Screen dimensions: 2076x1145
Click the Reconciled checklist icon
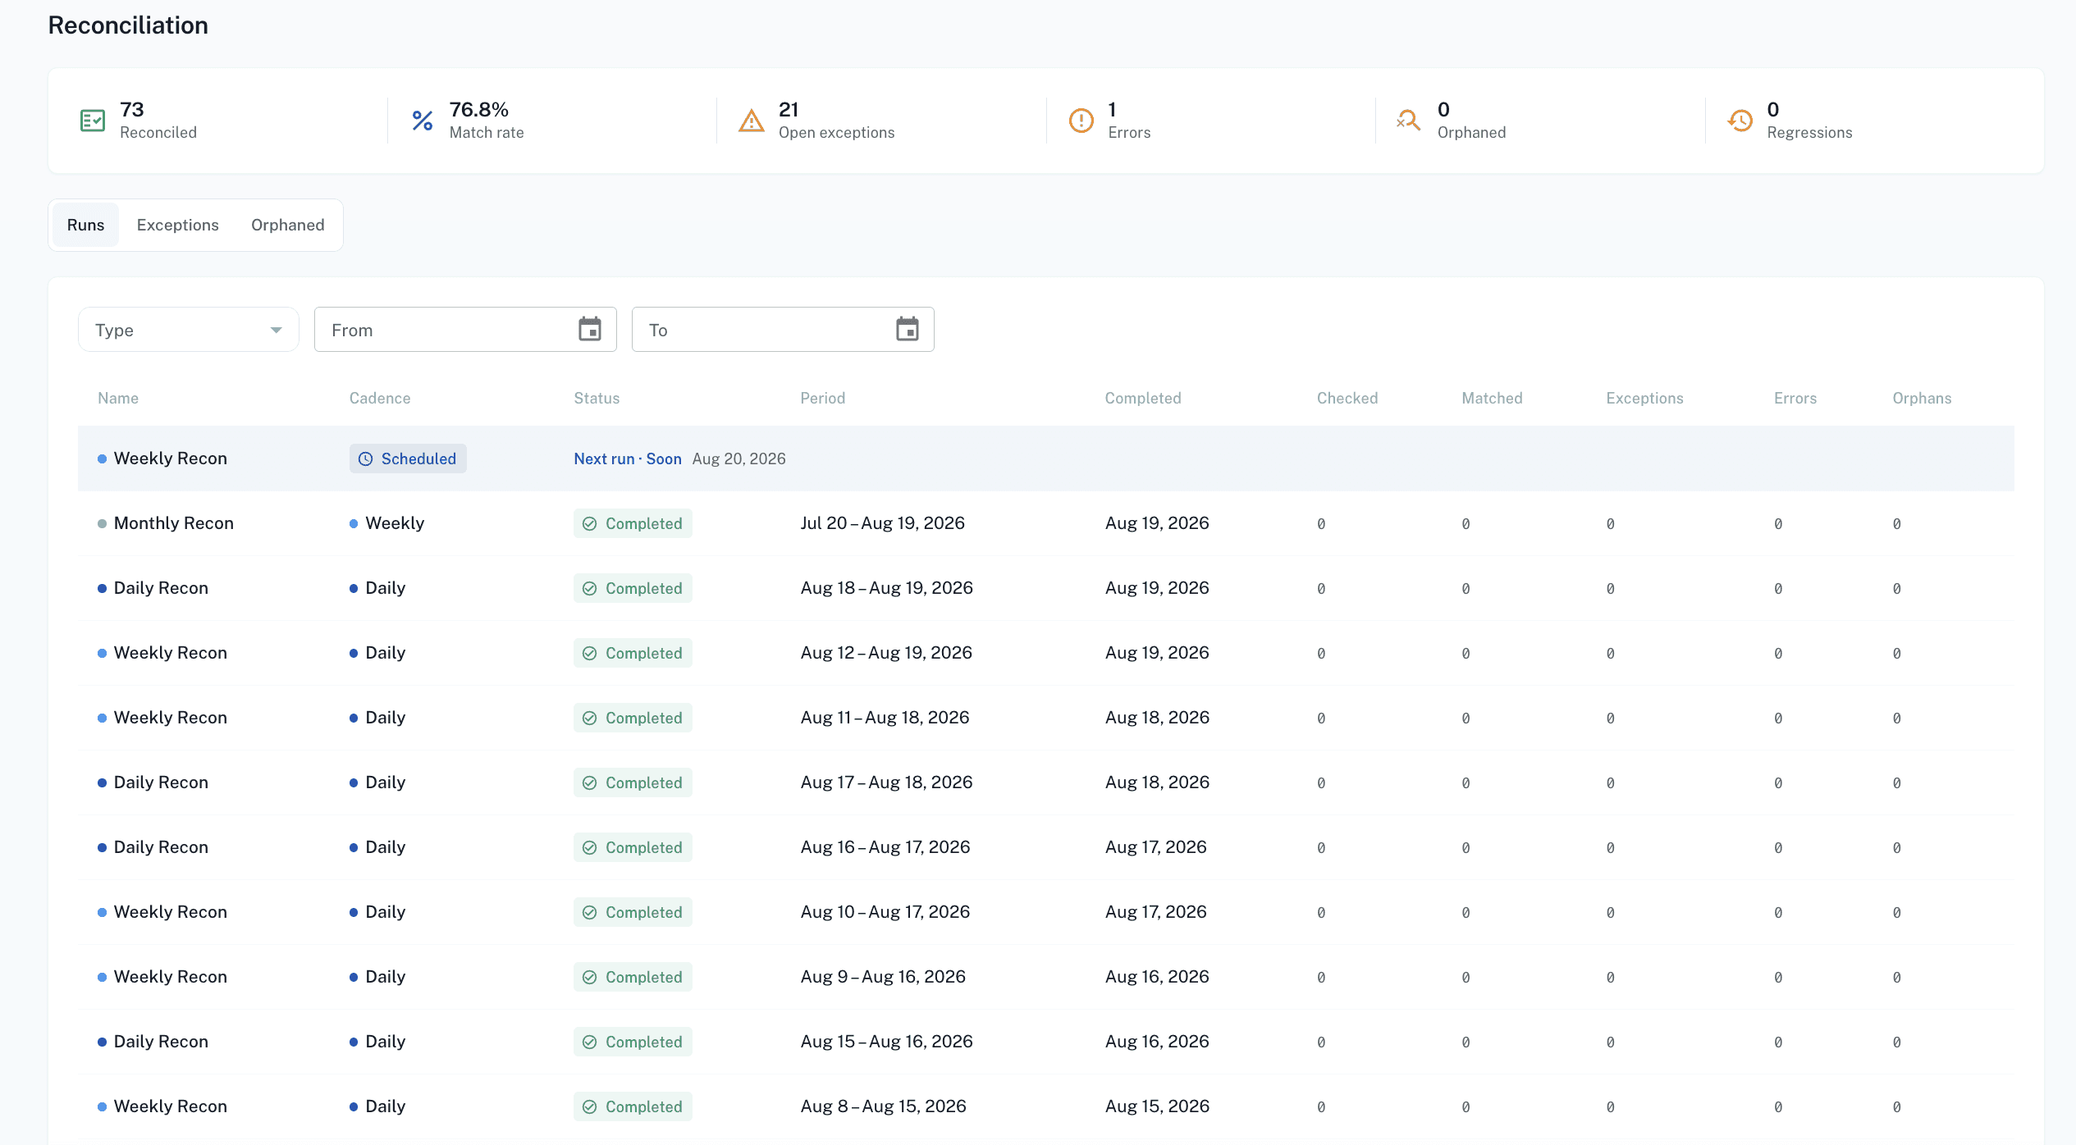click(93, 121)
